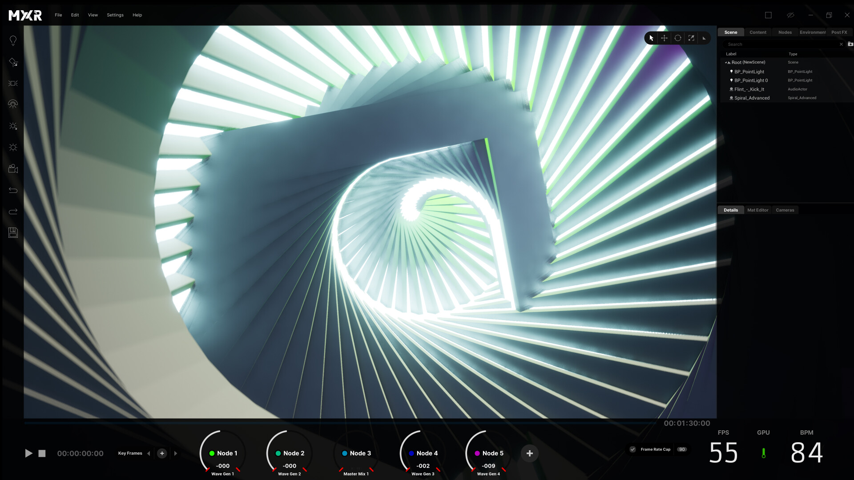Open the Settings menu
The height and width of the screenshot is (480, 854).
(x=115, y=15)
